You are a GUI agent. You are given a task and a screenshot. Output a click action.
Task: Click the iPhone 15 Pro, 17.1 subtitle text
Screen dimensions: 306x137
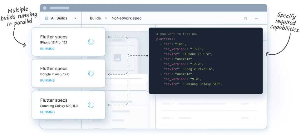click(x=54, y=43)
